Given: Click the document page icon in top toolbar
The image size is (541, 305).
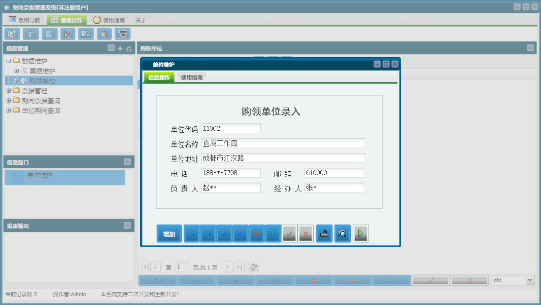Looking at the screenshot, I should coord(49,34).
